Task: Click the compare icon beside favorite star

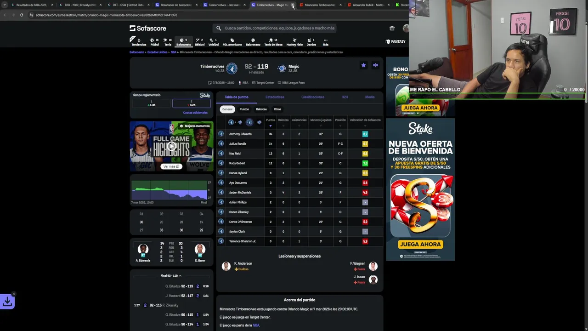Action: coord(375,65)
